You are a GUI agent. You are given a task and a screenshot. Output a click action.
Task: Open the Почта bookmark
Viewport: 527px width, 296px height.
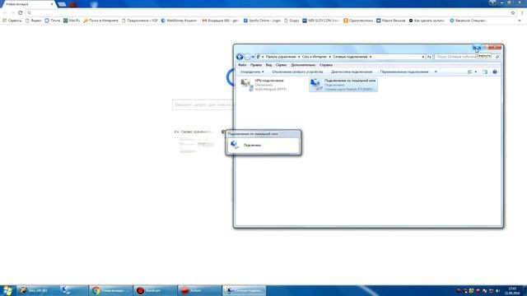click(53, 21)
